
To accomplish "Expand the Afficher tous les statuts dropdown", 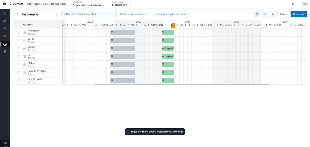I will point(133,14).
